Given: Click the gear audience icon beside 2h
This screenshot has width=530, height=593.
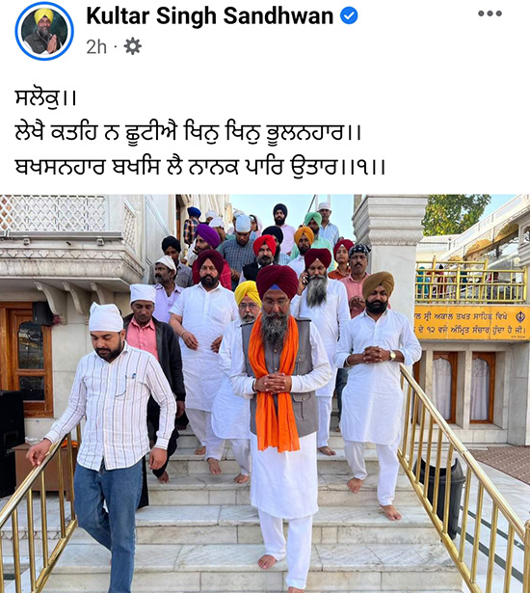Looking at the screenshot, I should click(132, 46).
